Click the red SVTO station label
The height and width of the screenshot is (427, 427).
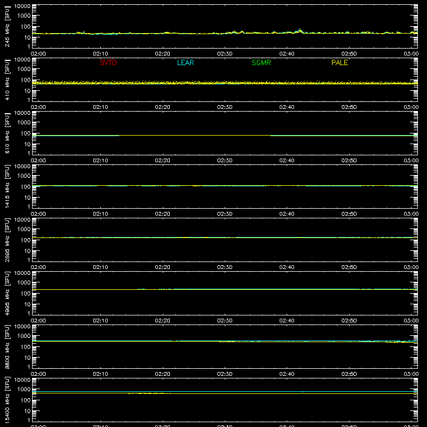(108, 62)
